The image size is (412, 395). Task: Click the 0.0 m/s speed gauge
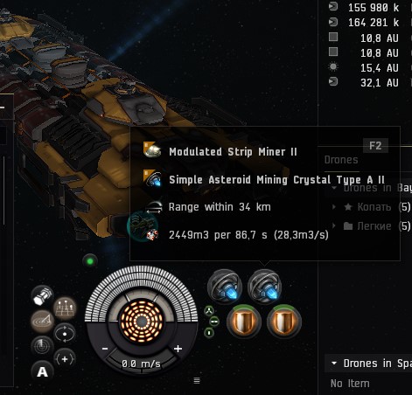click(x=141, y=364)
